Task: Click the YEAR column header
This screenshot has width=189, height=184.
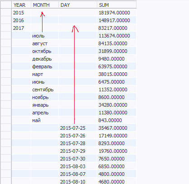Action: pyautogui.click(x=21, y=5)
